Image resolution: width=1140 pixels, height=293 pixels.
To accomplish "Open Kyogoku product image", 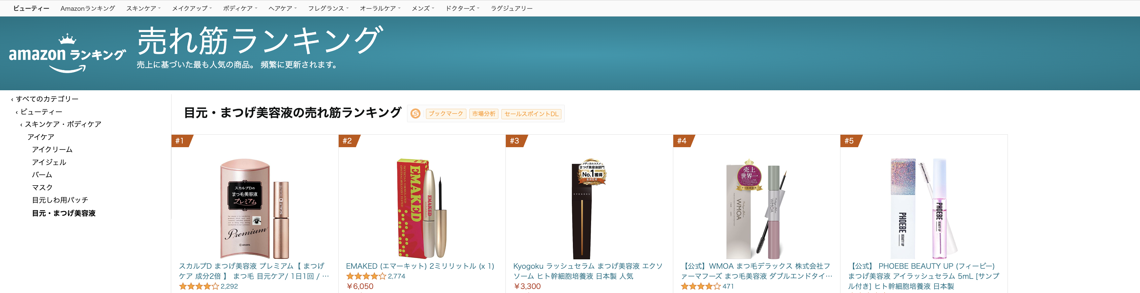I will click(x=589, y=208).
